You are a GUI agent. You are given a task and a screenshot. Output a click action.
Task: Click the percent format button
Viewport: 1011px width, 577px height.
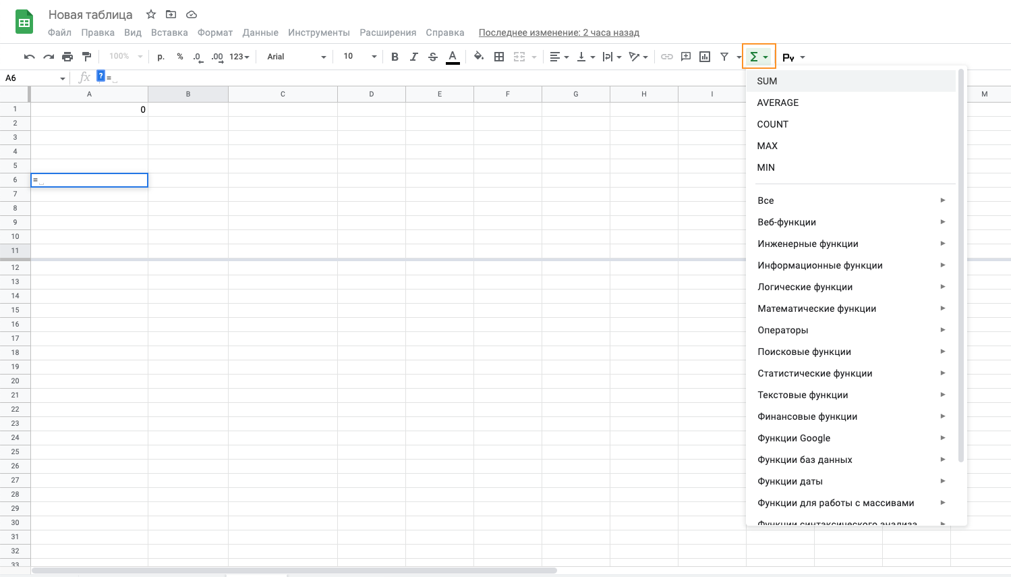[x=180, y=57]
